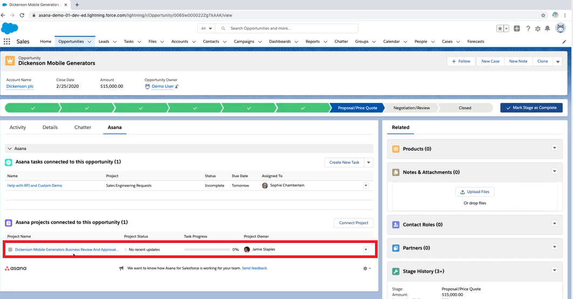Click the Task Progress 0% bar
This screenshot has height=299, width=573.
(207, 250)
